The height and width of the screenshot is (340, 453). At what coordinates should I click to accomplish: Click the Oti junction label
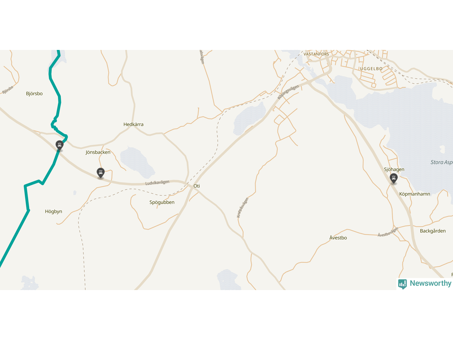pyautogui.click(x=196, y=186)
